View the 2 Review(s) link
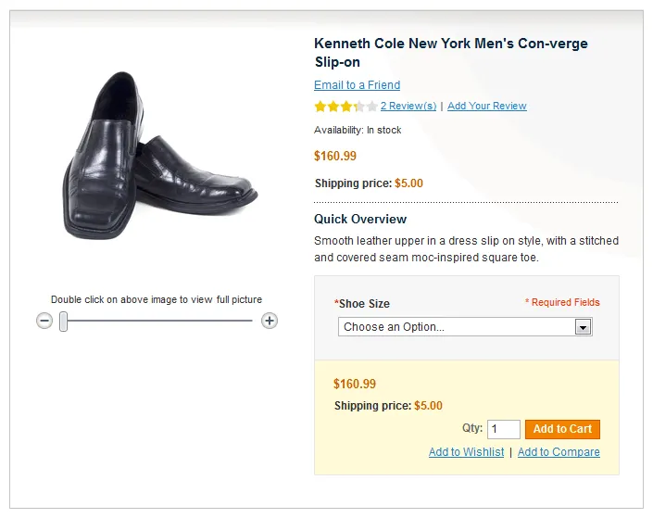 pos(408,107)
